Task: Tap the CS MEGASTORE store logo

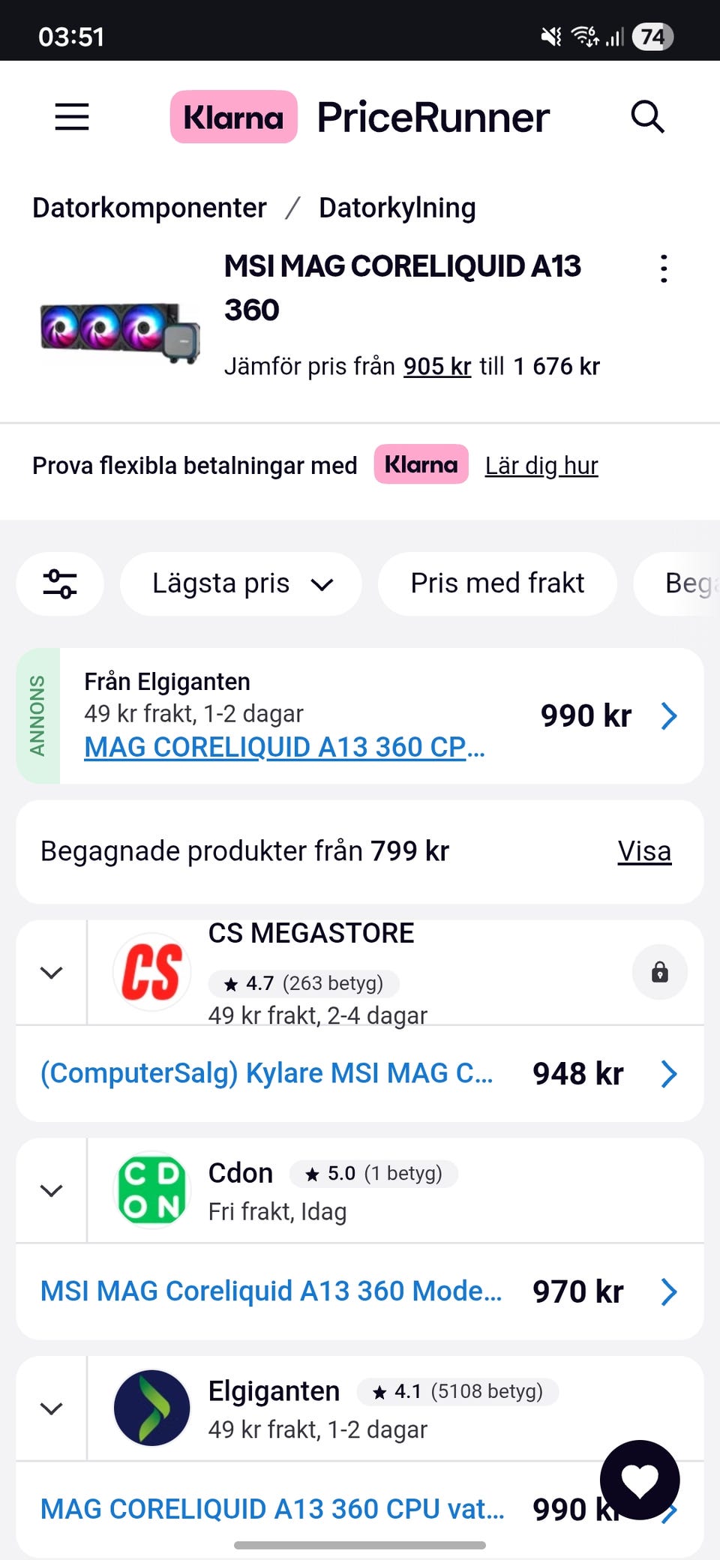Action: (152, 973)
